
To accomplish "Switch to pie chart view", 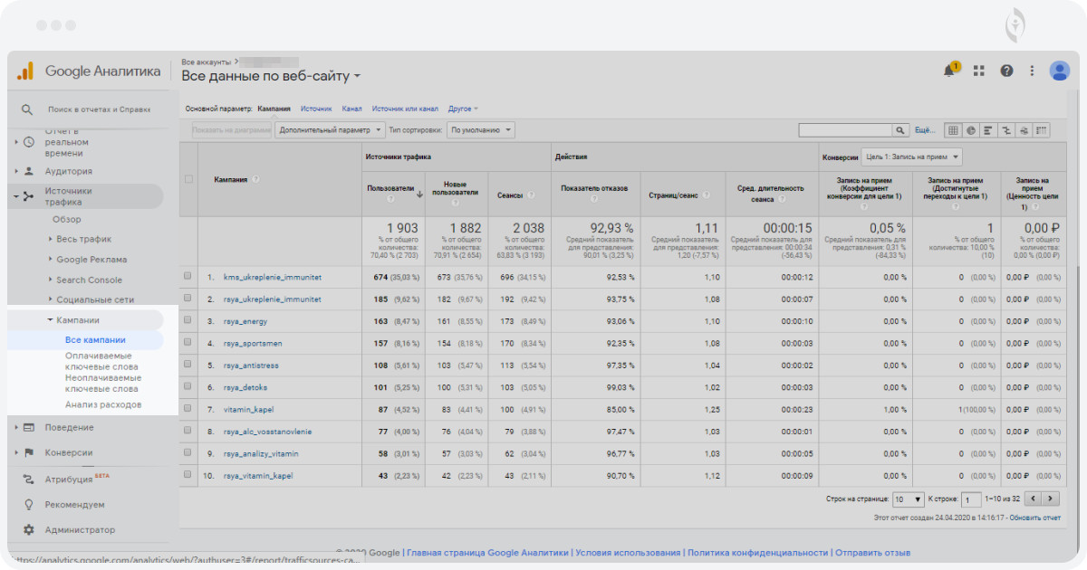I will click(x=970, y=130).
